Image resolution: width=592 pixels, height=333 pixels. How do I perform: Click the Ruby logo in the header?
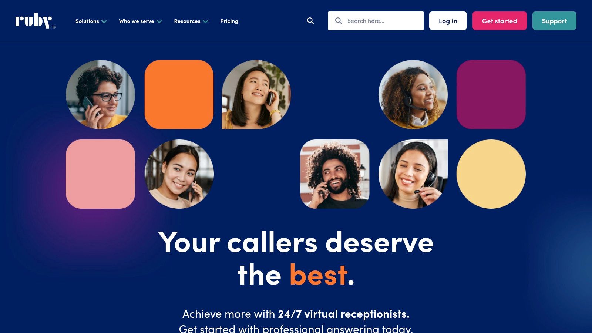click(35, 21)
